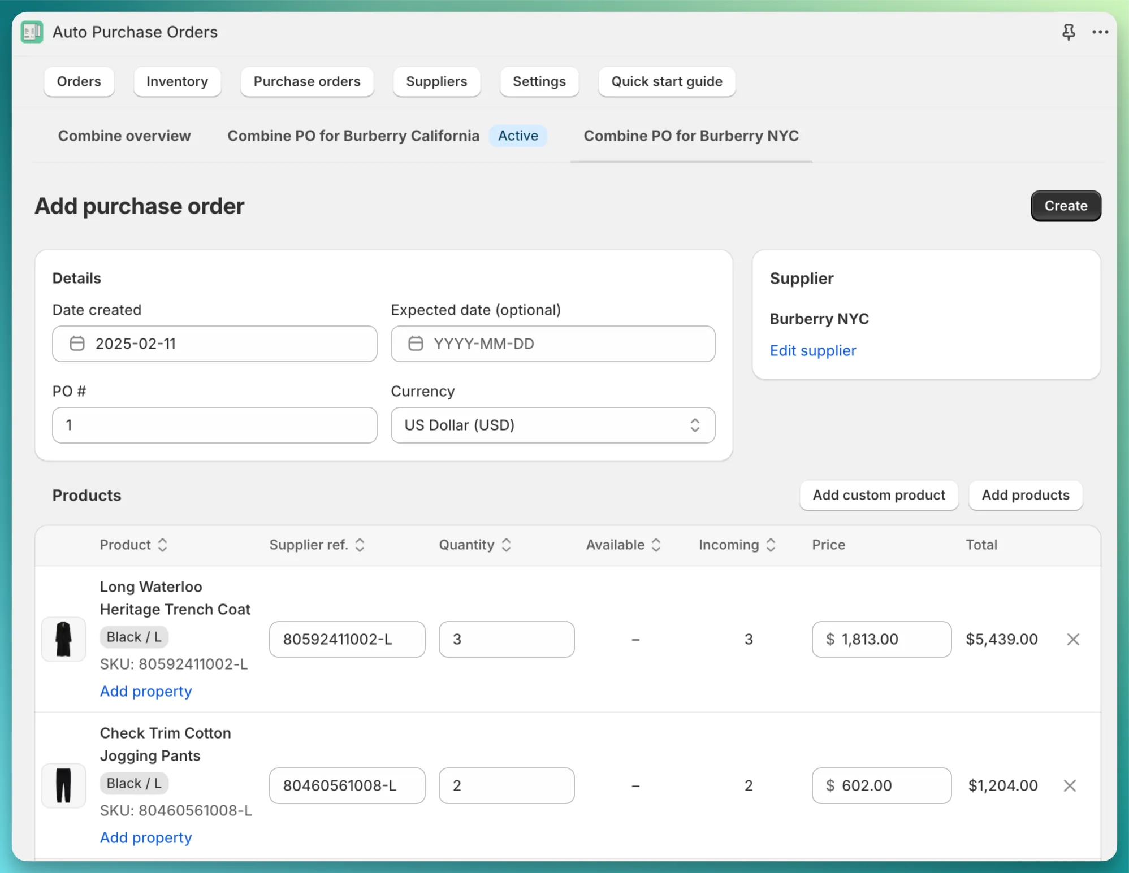
Task: Pin the app with the pin icon
Action: click(1069, 32)
